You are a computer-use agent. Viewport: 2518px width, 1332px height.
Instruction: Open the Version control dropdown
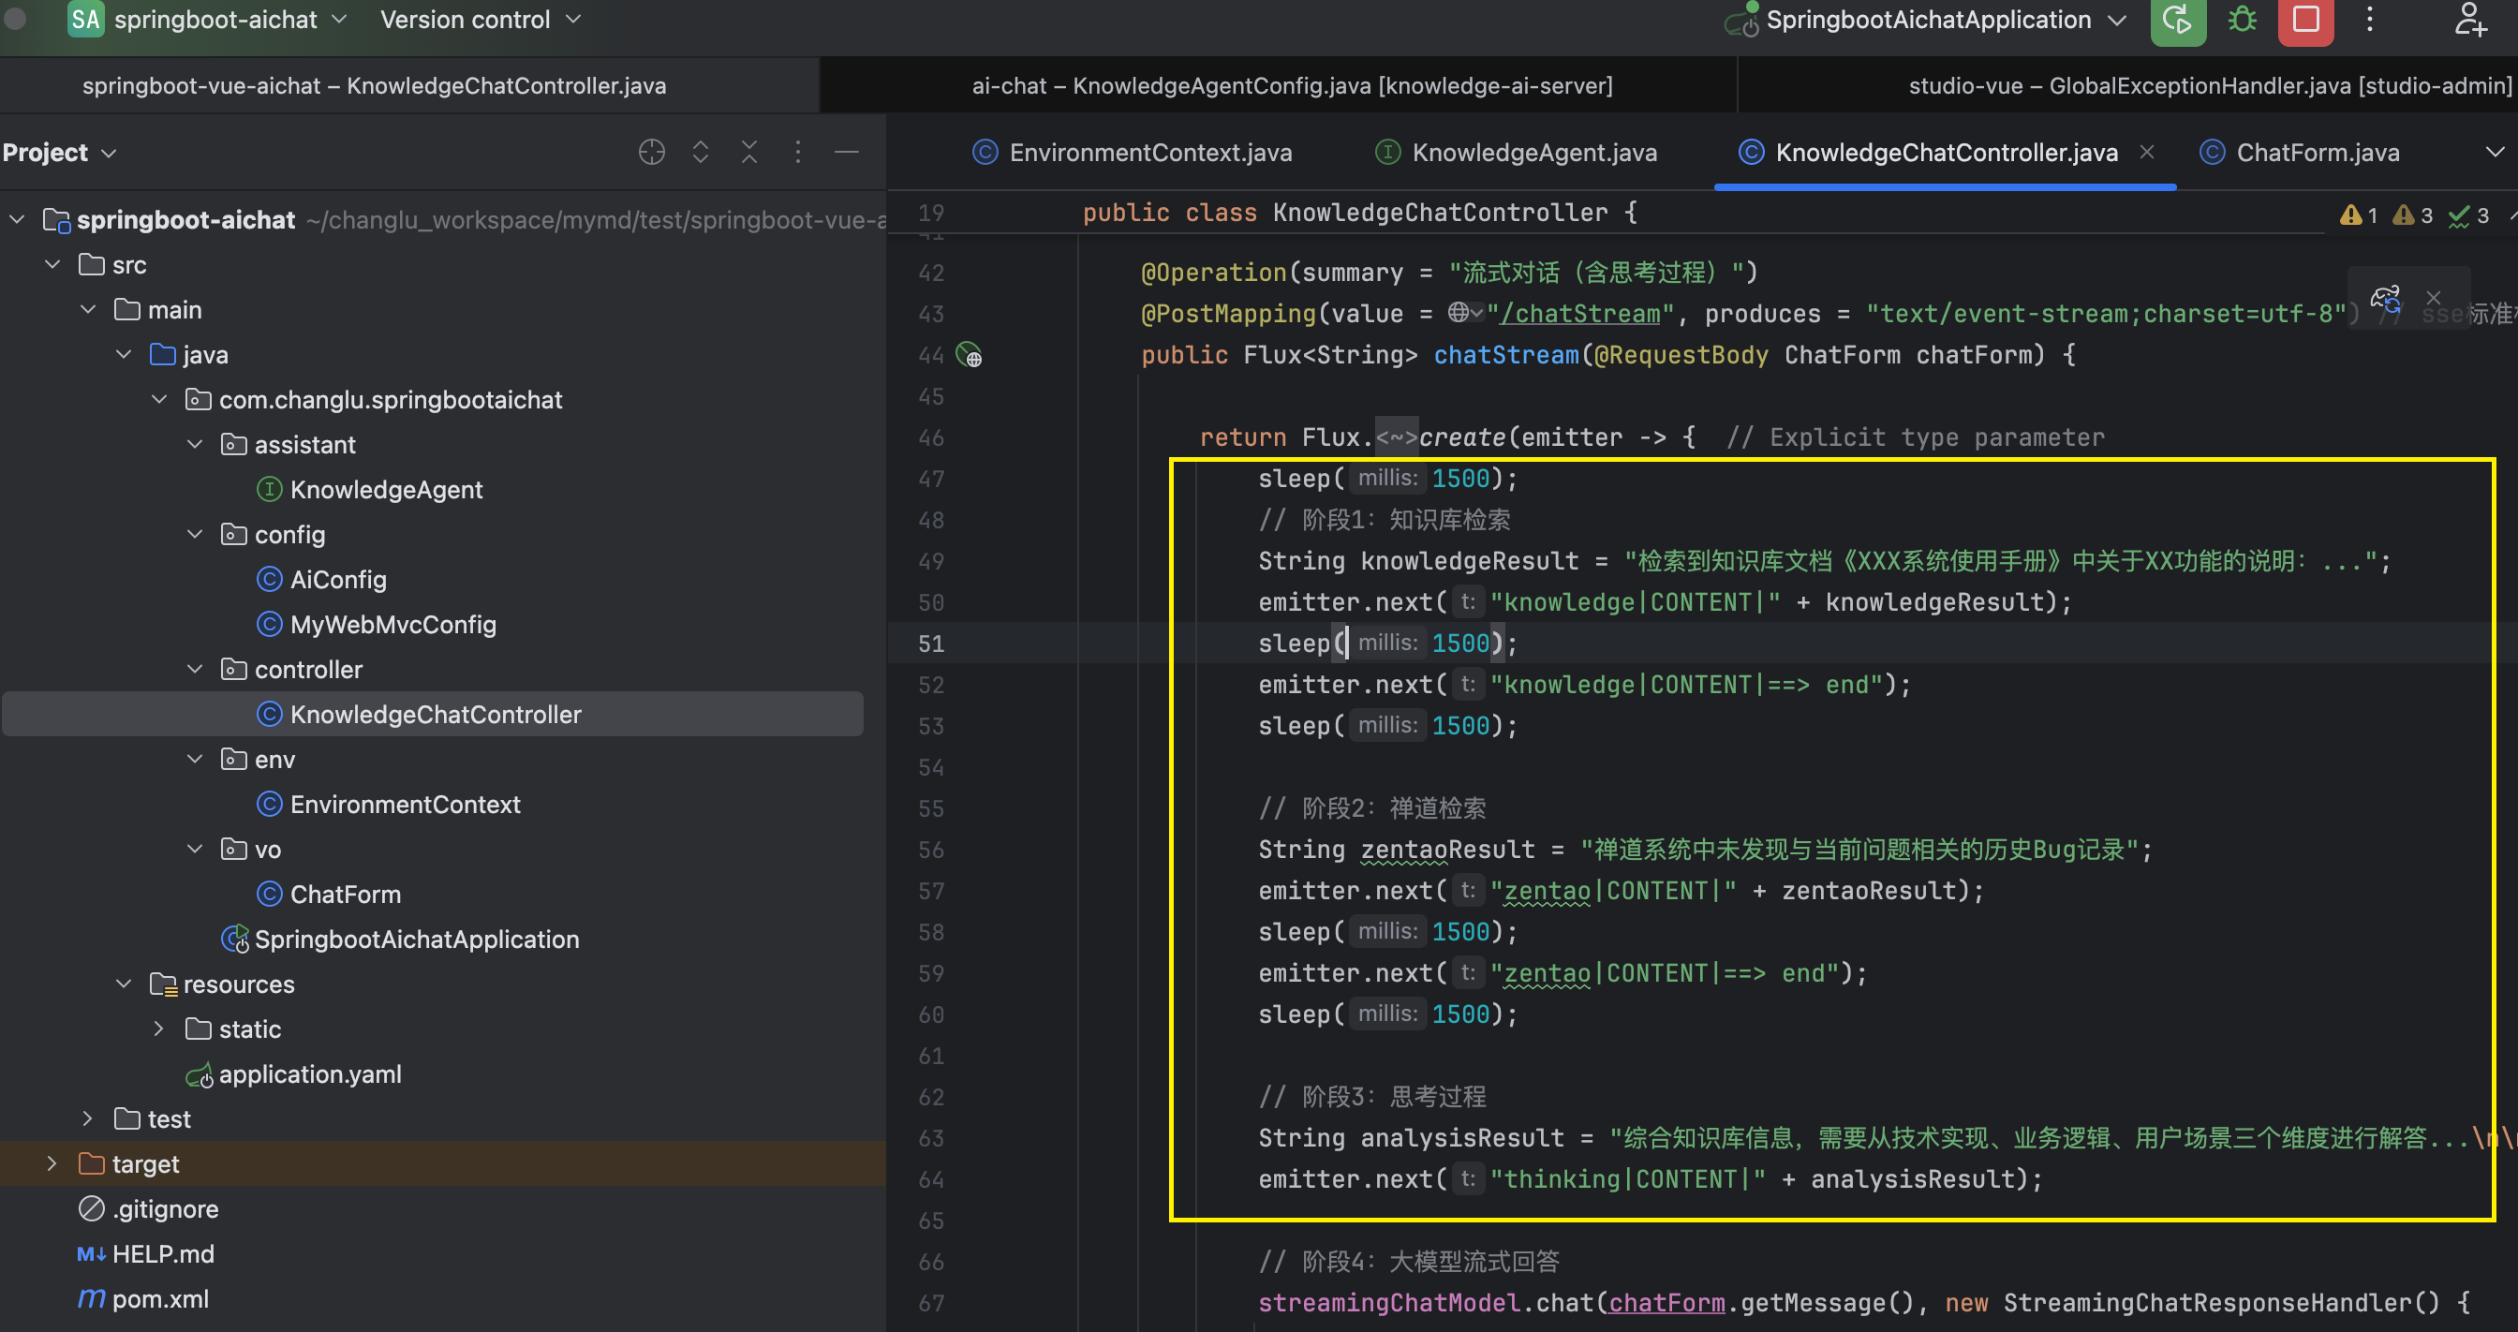tap(480, 20)
